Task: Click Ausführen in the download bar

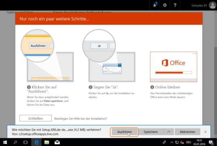Action: pyautogui.click(x=124, y=132)
